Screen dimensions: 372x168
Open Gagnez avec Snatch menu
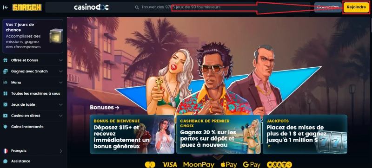pos(33,71)
